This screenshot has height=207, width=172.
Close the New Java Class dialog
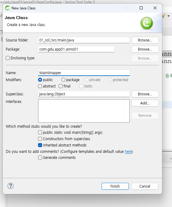(x=155, y=8)
